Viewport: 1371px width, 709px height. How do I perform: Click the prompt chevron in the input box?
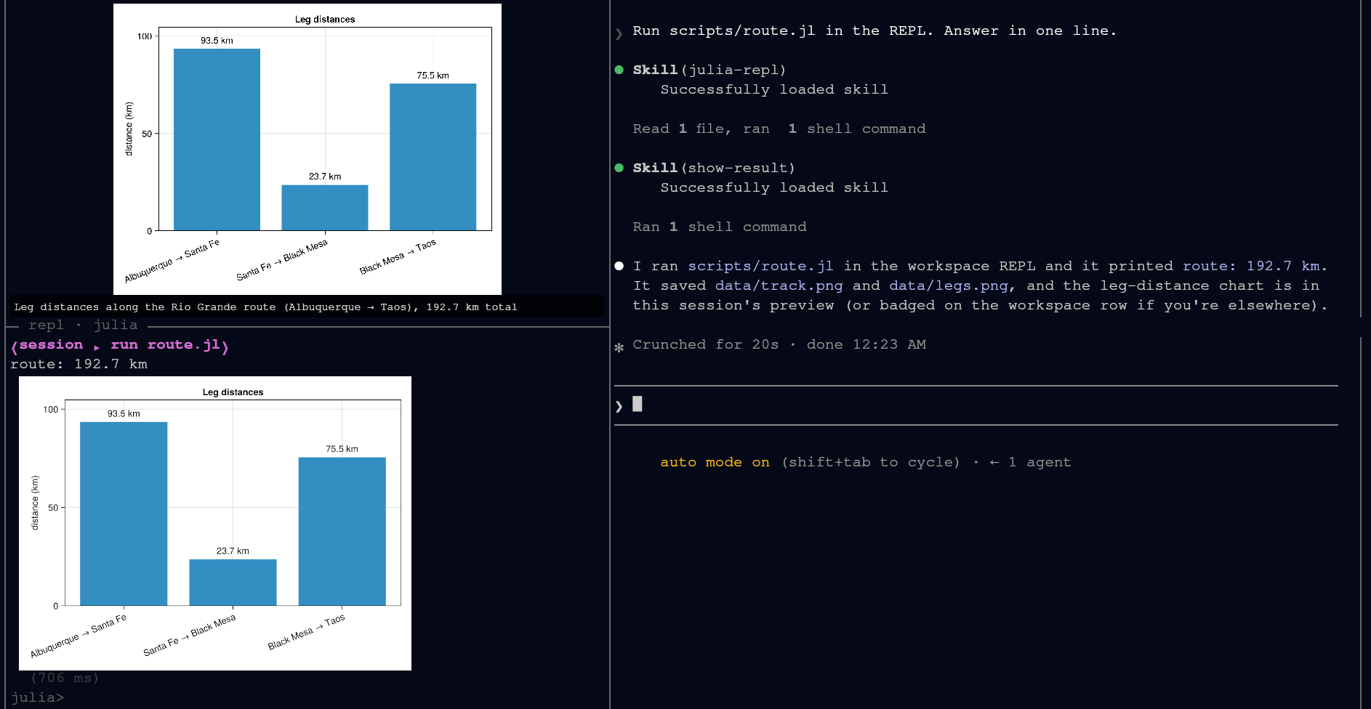(619, 405)
